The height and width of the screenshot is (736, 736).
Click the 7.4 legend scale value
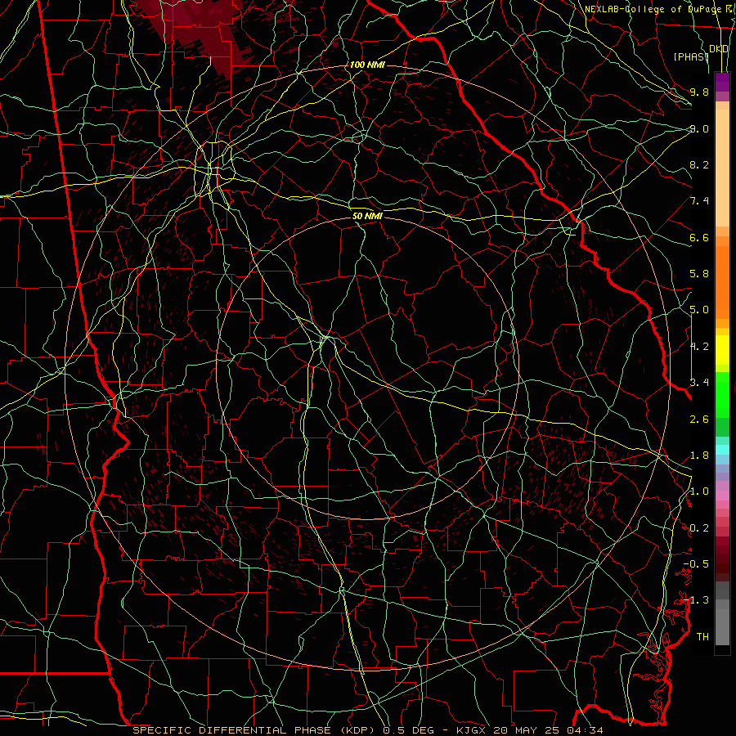tap(699, 201)
